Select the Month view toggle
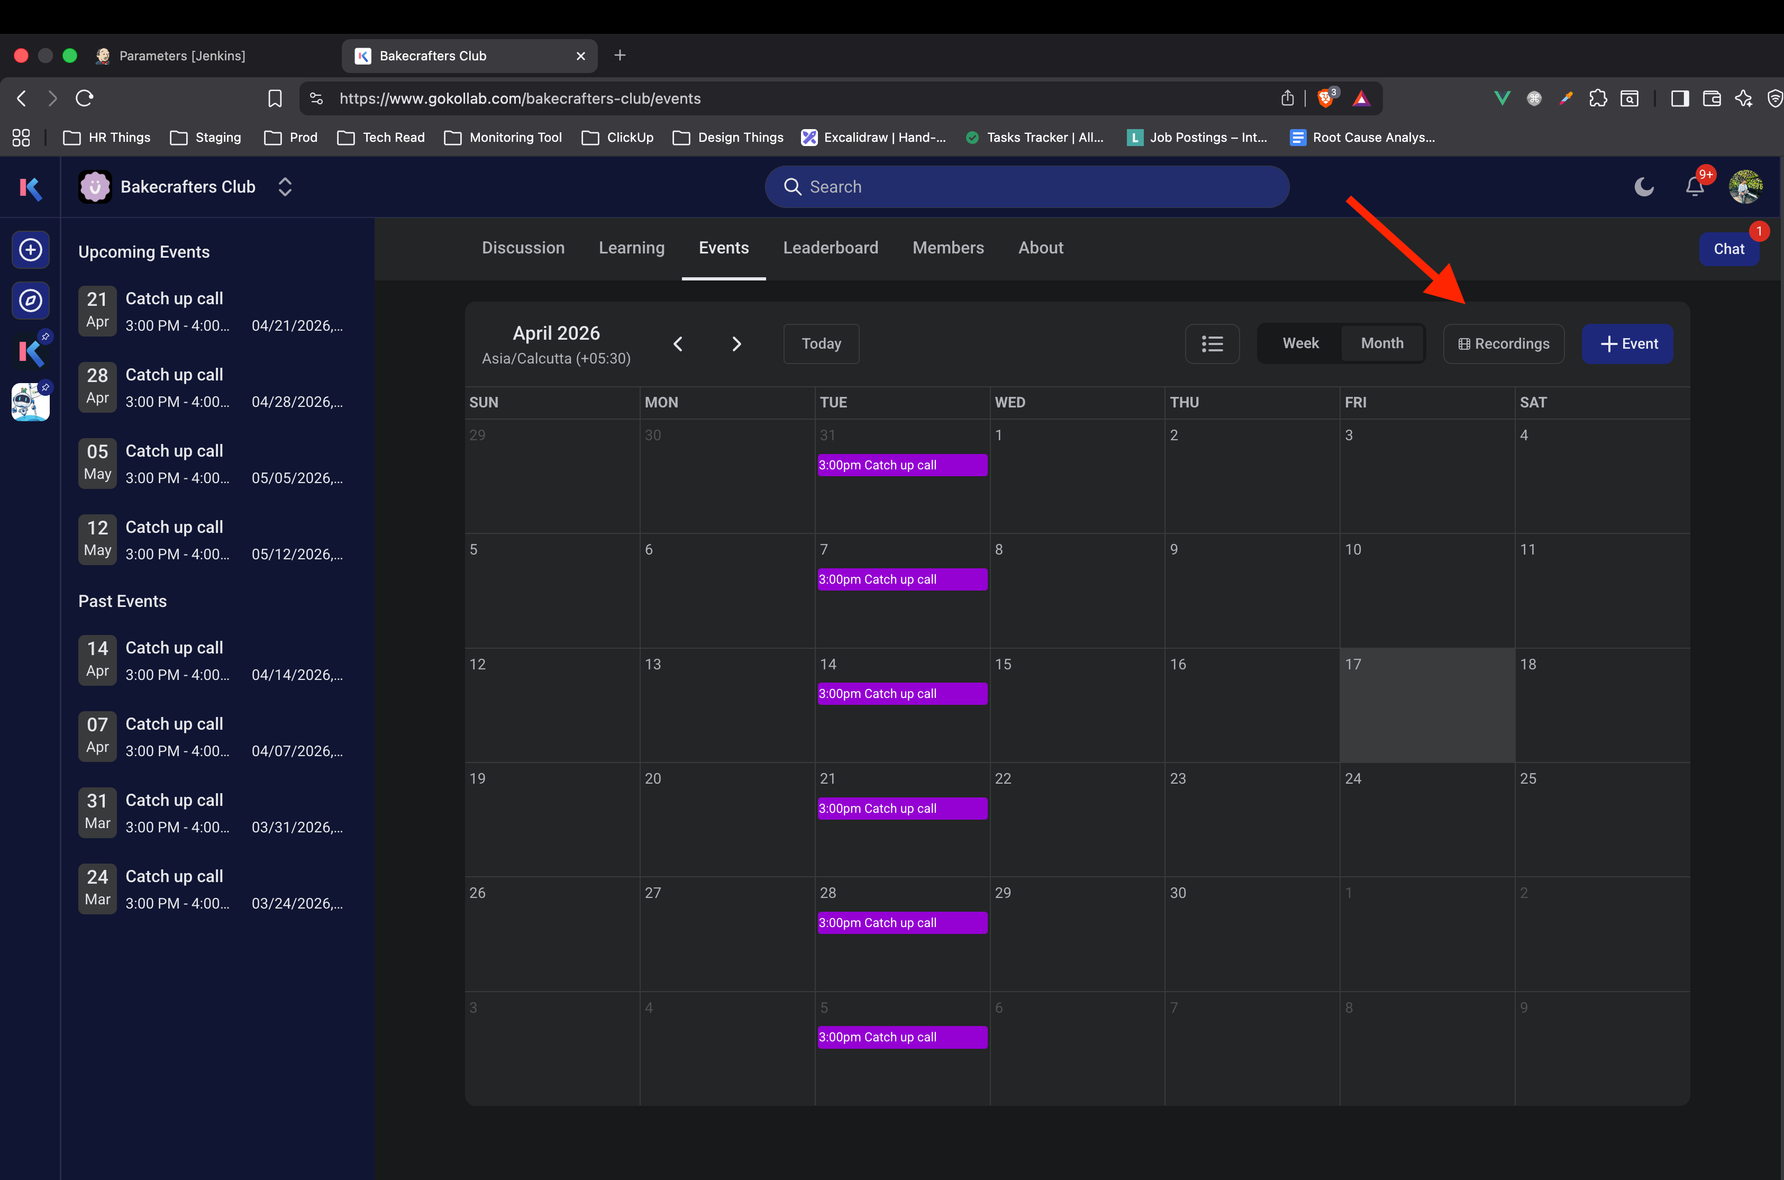Viewport: 1784px width, 1180px height. (x=1381, y=344)
